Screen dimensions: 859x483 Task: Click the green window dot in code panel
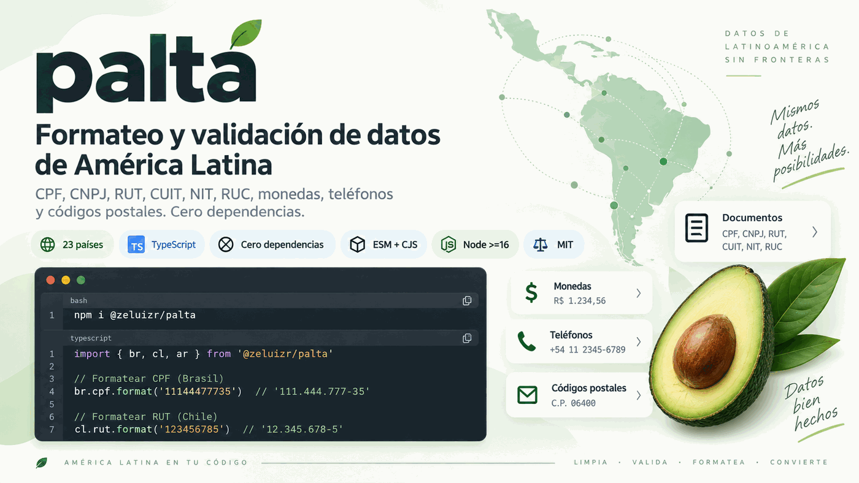coord(80,280)
